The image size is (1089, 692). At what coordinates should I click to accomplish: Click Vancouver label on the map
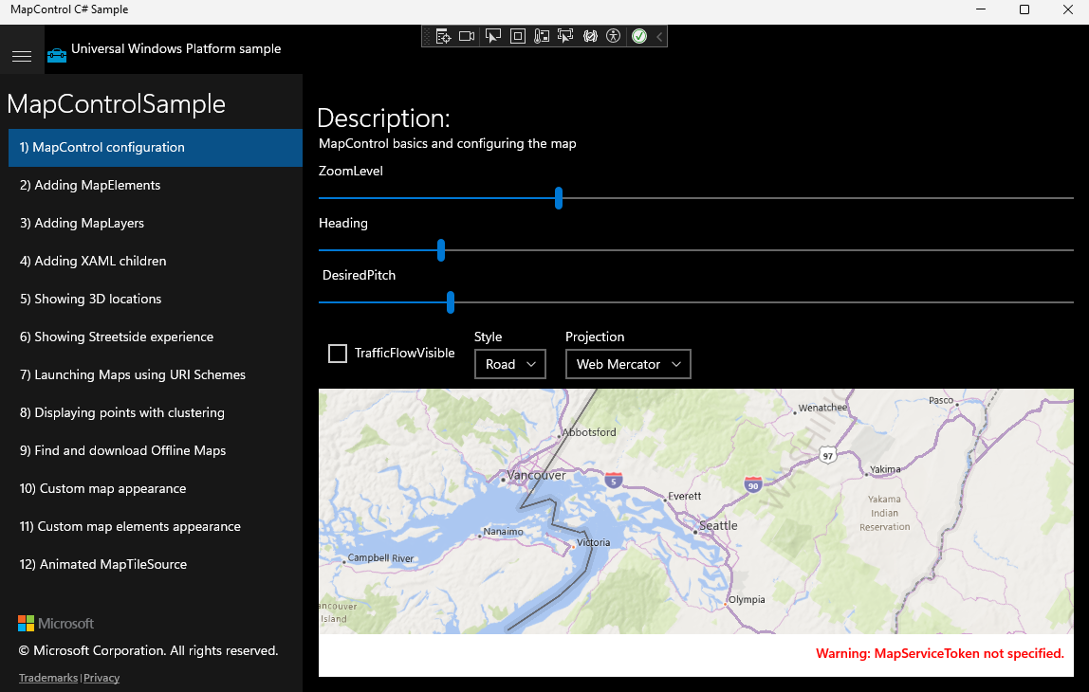(x=535, y=476)
